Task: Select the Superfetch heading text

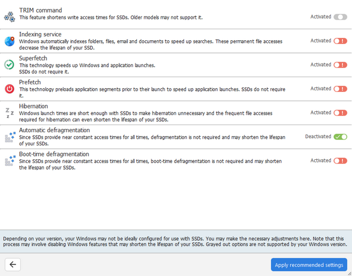Action: point(33,58)
